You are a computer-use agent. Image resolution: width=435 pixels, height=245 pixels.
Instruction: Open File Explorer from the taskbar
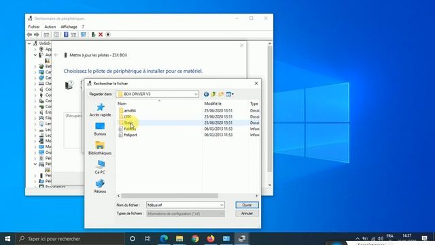tap(179, 239)
